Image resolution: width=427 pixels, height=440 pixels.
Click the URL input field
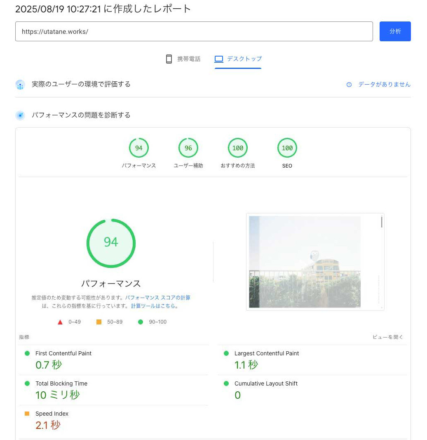coord(194,31)
